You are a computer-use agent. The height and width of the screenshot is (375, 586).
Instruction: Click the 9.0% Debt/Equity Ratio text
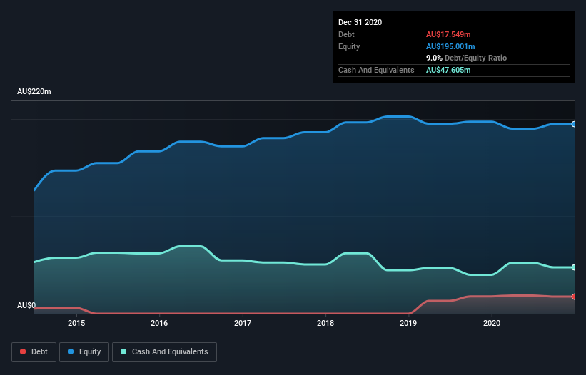point(466,58)
